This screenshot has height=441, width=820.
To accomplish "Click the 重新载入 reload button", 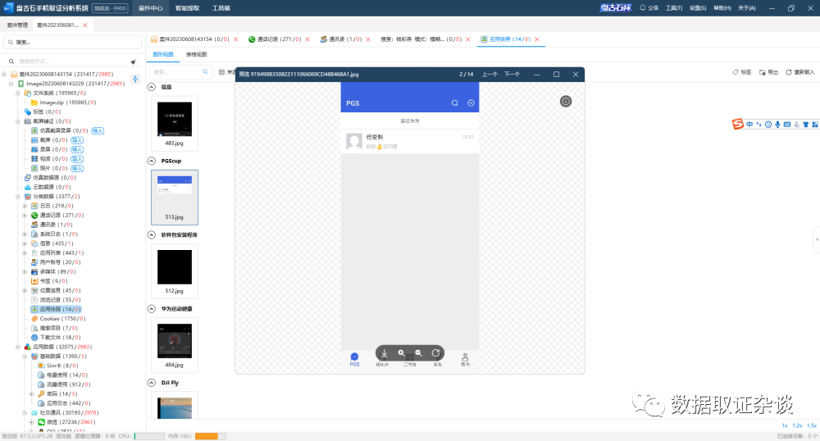I will [799, 72].
